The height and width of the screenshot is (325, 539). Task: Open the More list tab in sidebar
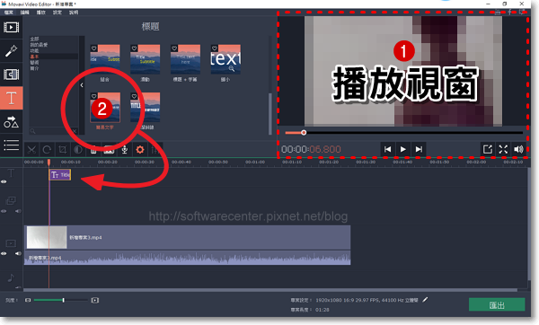[12, 145]
